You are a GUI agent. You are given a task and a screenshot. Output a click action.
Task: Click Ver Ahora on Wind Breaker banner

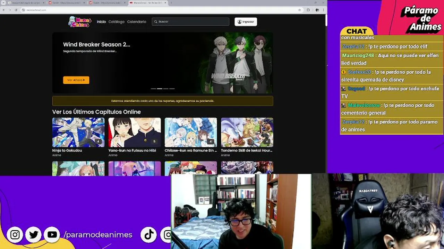(x=76, y=80)
